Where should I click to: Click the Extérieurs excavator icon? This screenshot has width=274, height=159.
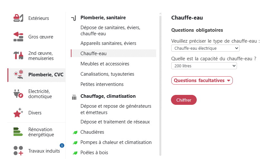point(18,18)
